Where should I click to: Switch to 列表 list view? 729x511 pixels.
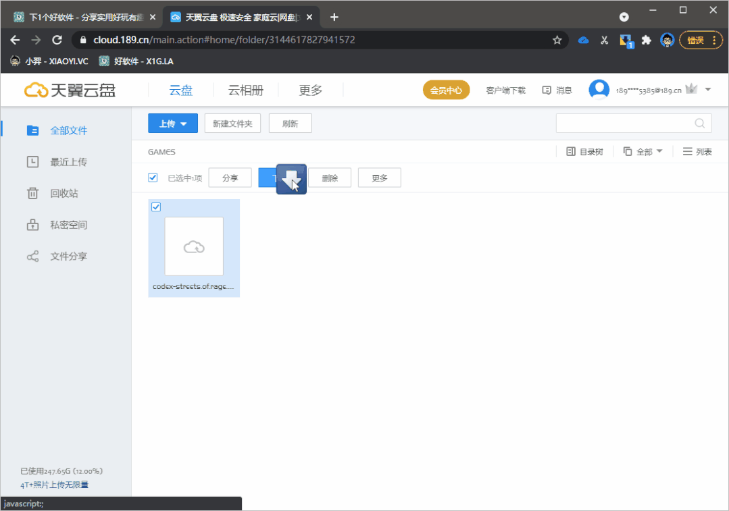(697, 151)
